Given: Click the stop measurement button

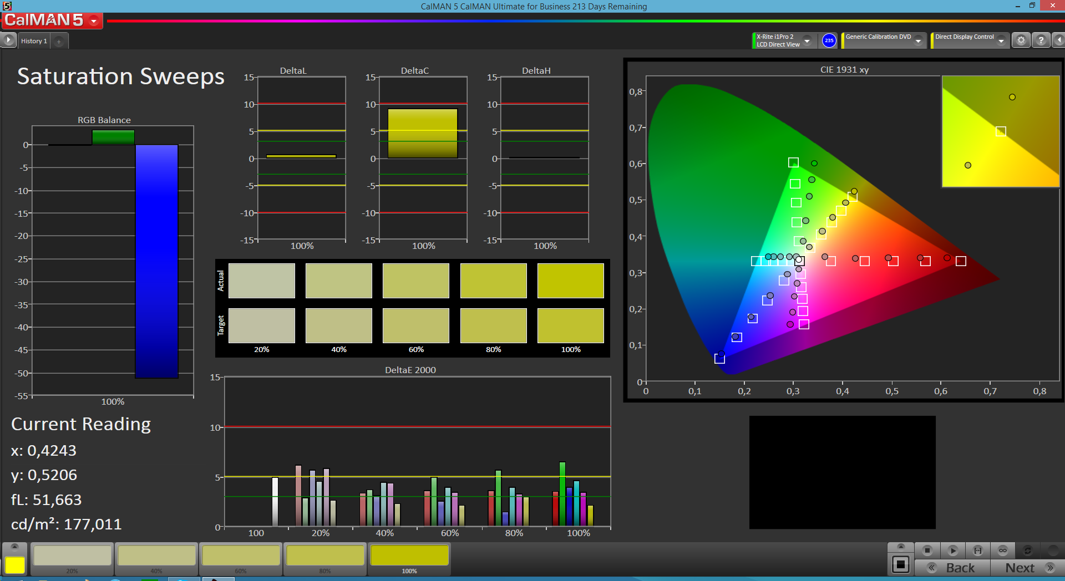Looking at the screenshot, I should [927, 551].
